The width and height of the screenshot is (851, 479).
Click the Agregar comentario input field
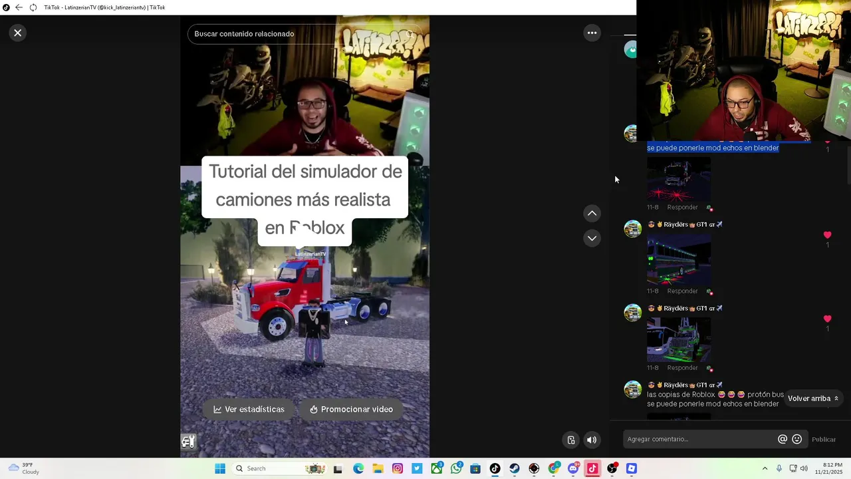(700, 439)
